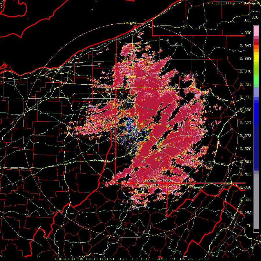Click the CORRELATION COEFFICIENT (CC) caption
Viewport: 261px width, 261px height.
click(91, 259)
